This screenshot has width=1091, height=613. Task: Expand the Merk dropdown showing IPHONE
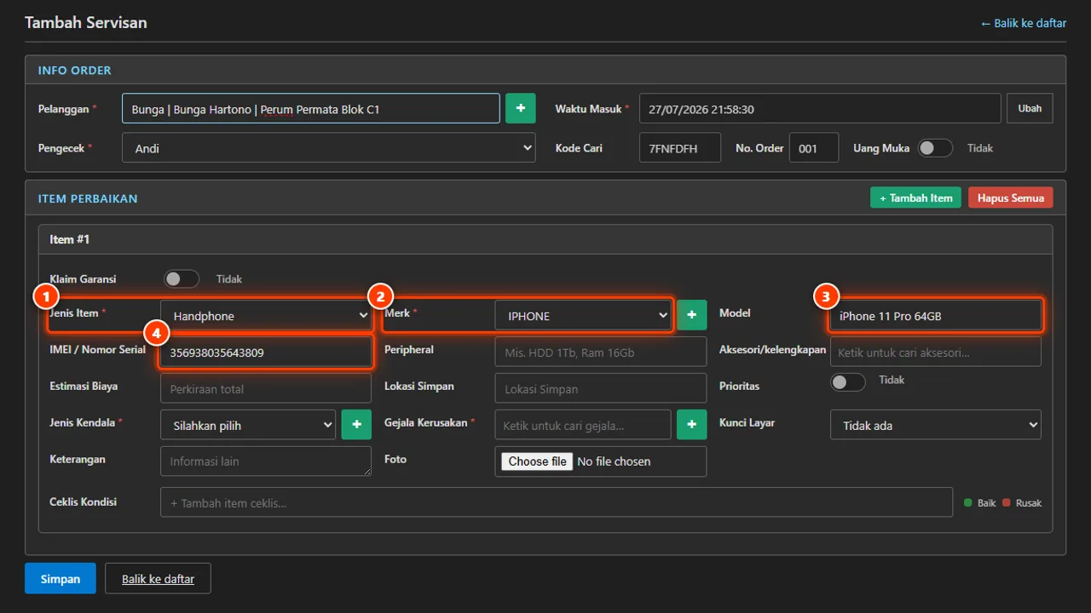(x=584, y=315)
